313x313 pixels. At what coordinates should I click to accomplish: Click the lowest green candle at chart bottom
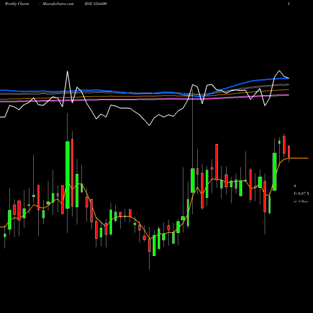pyautogui.click(x=154, y=245)
